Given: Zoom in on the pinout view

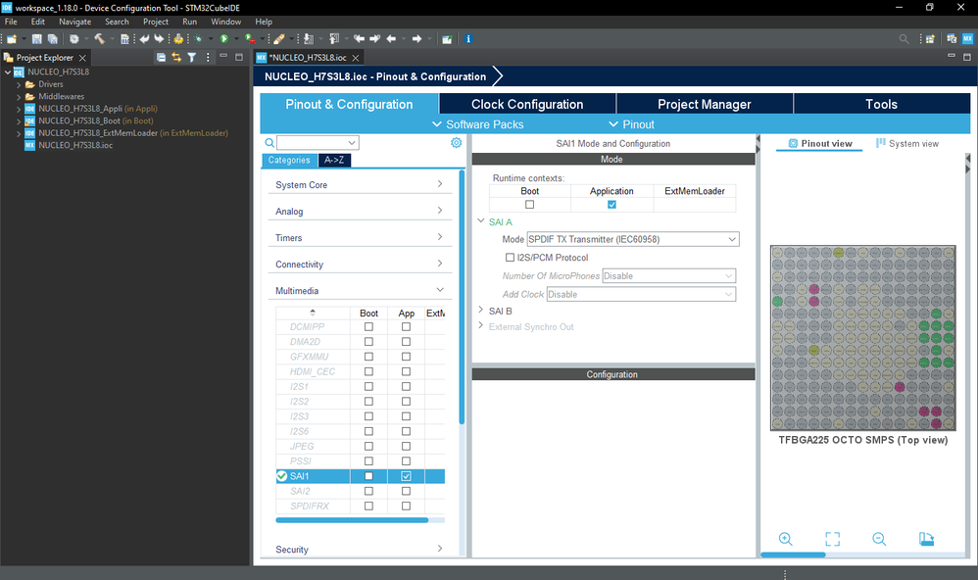Looking at the screenshot, I should (786, 539).
